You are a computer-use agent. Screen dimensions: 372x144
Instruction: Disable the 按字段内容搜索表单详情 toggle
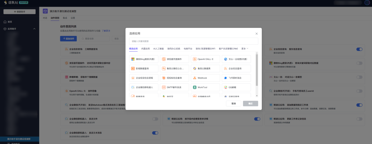click(x=257, y=119)
